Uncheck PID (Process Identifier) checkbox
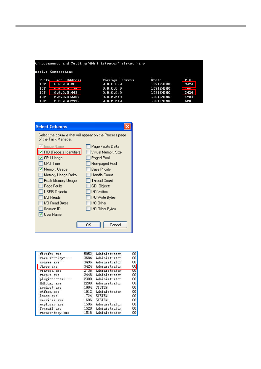261x369 pixels. 41,152
